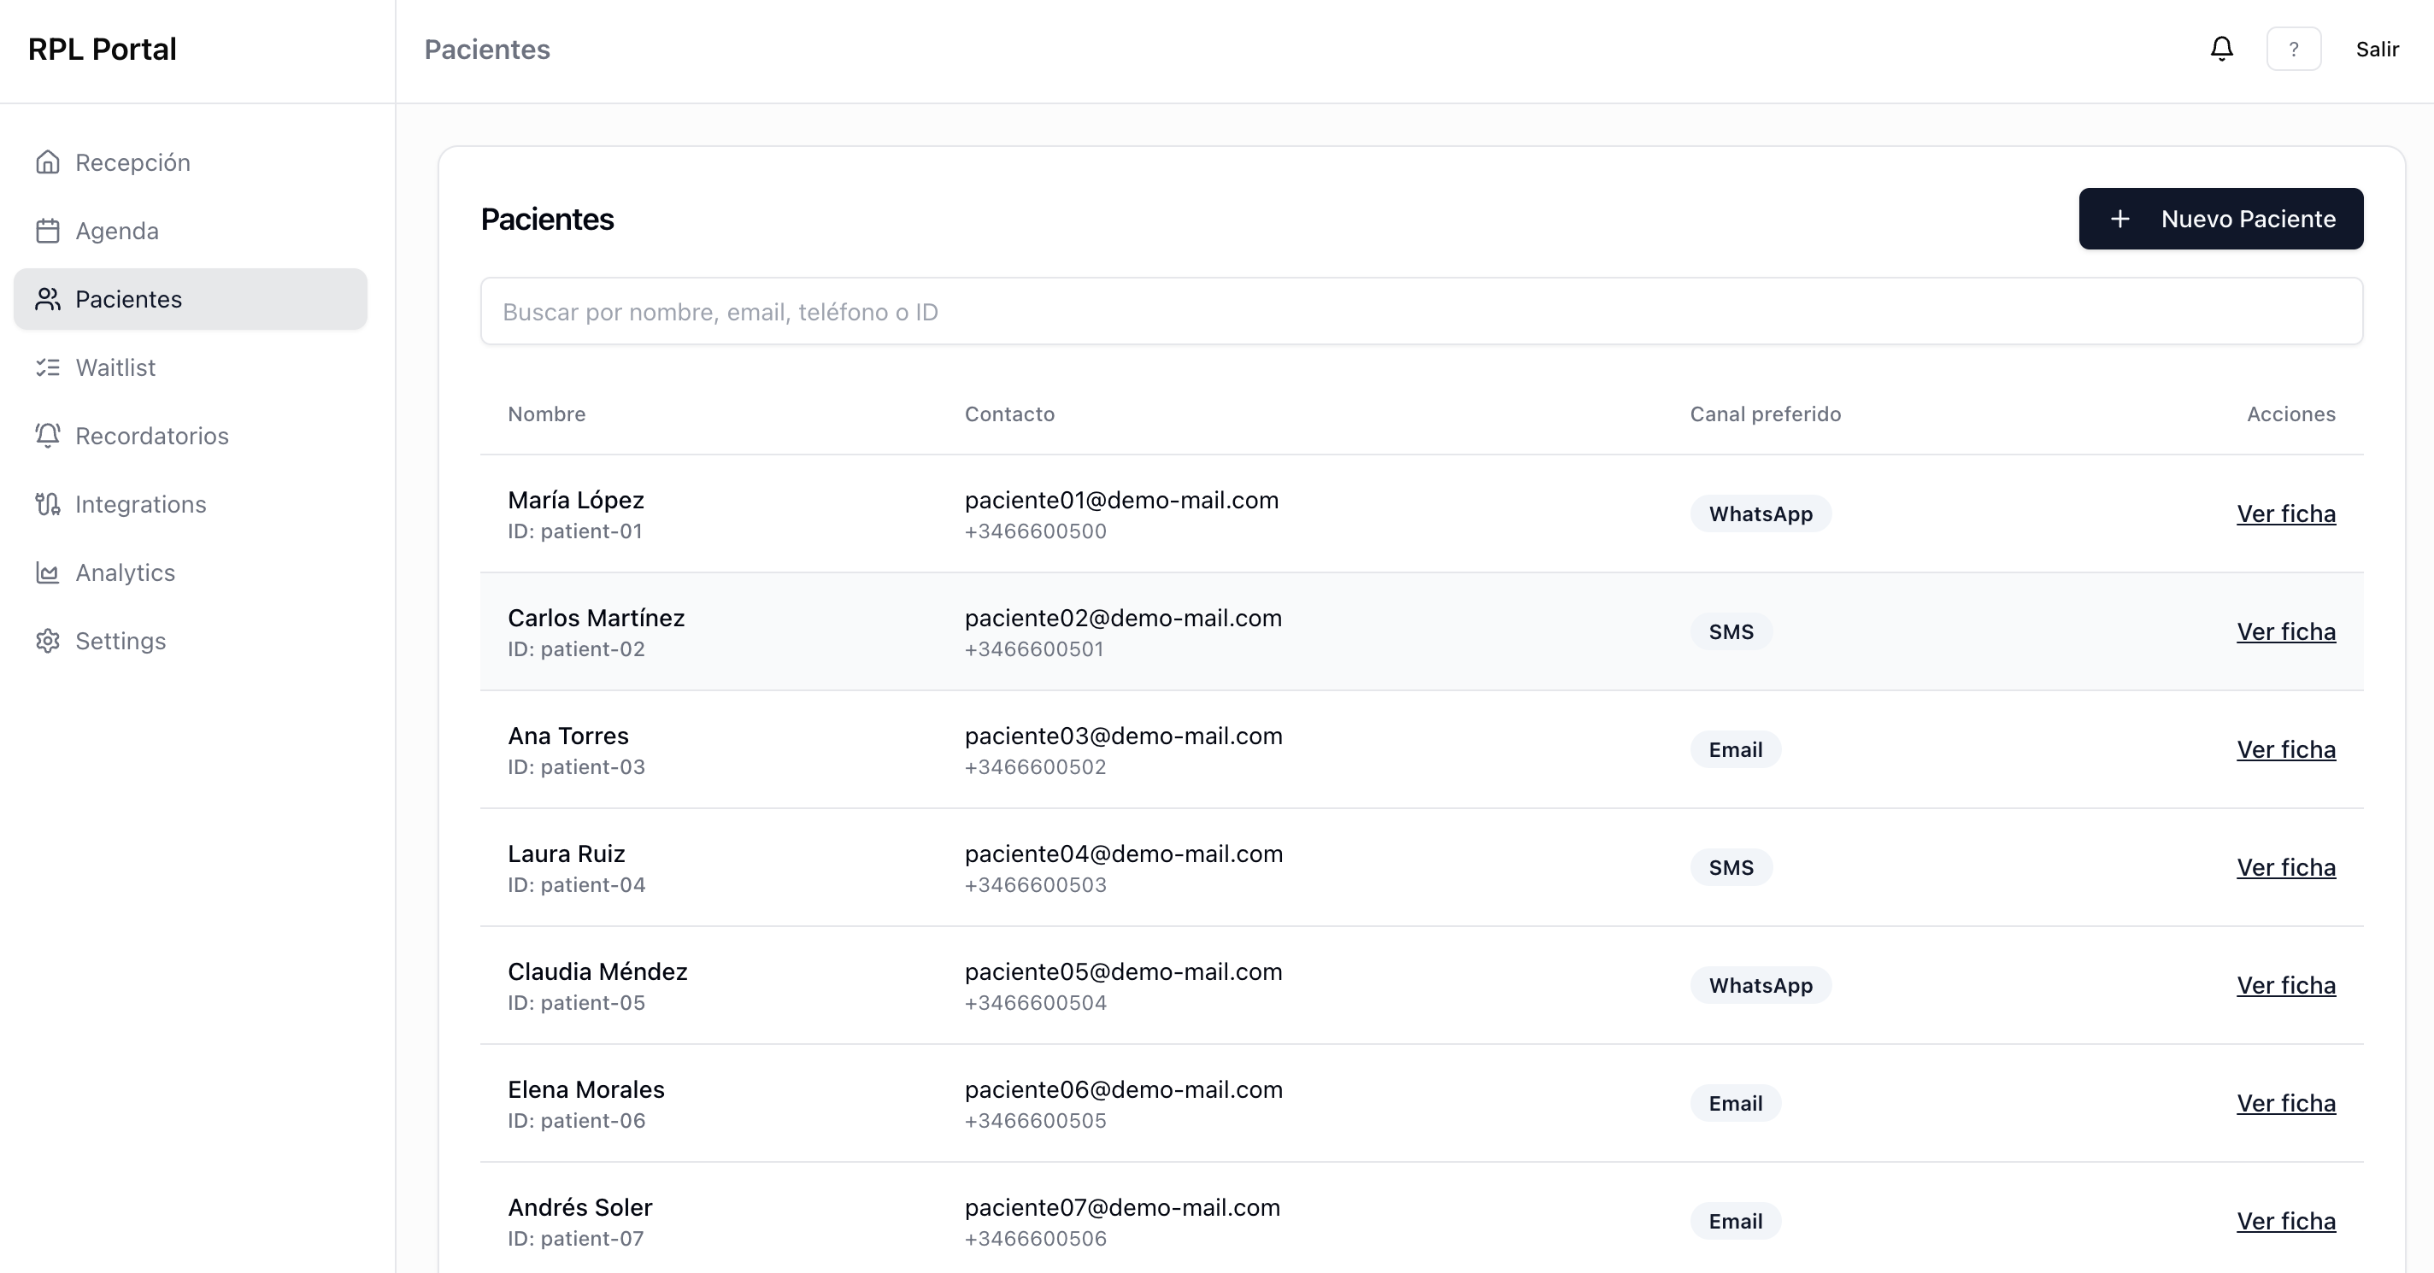Image resolution: width=2434 pixels, height=1273 pixels.
Task: Click email paciente03@demo-mail.com
Action: coord(1124,736)
